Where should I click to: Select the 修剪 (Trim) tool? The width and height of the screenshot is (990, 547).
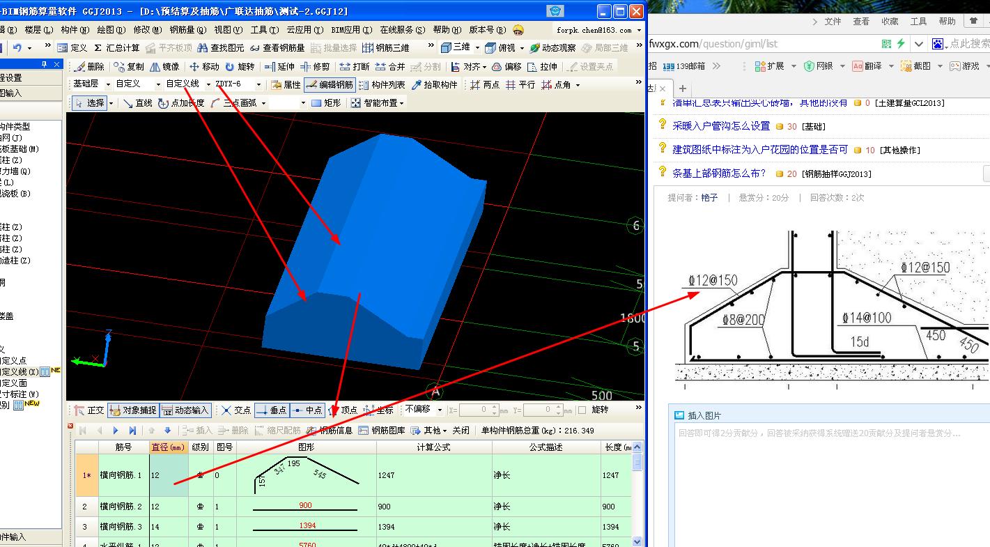point(314,67)
